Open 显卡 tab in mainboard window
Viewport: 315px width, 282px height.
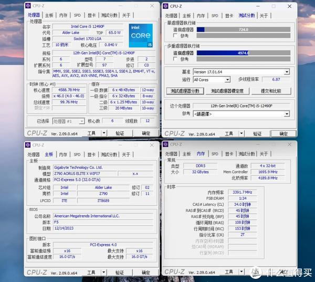point(91,154)
